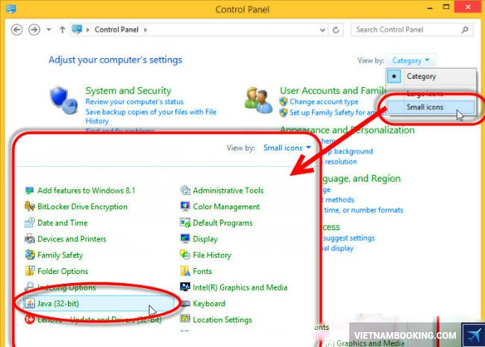Click the System and Security shield icon
Viewport: 485px width, 347px height.
[x=62, y=98]
